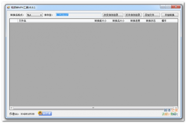Click the QQ交谈 chat button

(45, 113)
